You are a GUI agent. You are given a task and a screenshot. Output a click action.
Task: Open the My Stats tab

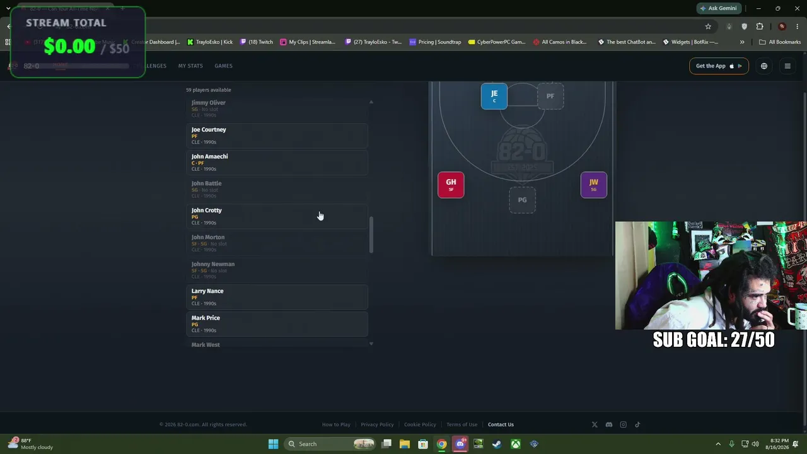click(190, 66)
